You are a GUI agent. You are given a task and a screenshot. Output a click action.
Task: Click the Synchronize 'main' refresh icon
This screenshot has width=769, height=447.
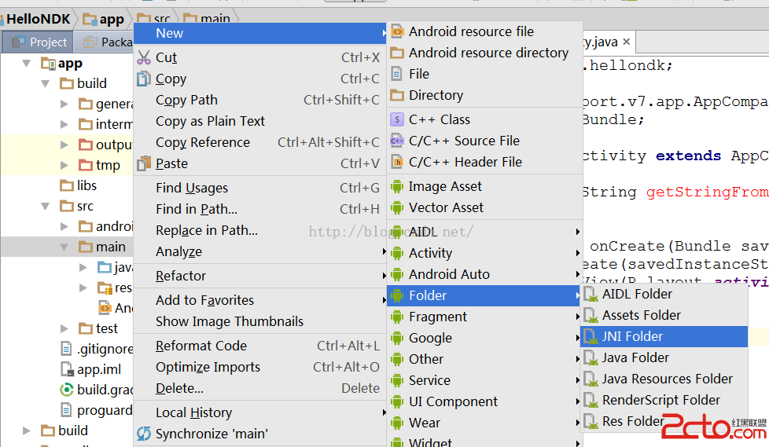(x=143, y=434)
